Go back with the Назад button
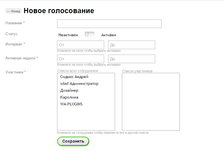Screen dimensions: 224x168 [x=13, y=11]
